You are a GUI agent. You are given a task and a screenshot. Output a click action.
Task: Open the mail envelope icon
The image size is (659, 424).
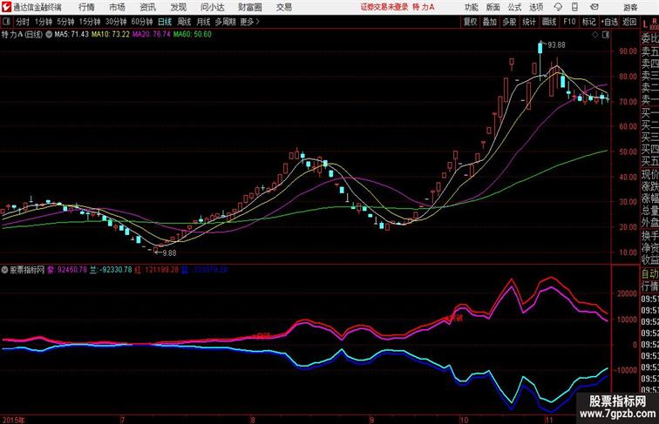[594, 7]
